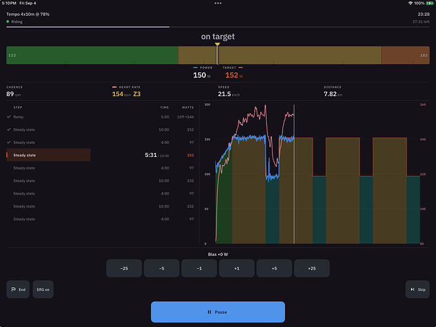Click the speed value '21.5 km/h'

click(x=229, y=94)
